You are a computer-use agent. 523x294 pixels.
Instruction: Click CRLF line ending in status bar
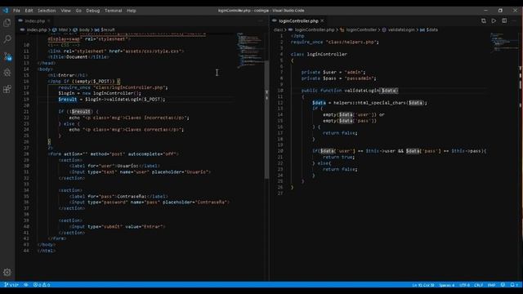478,285
